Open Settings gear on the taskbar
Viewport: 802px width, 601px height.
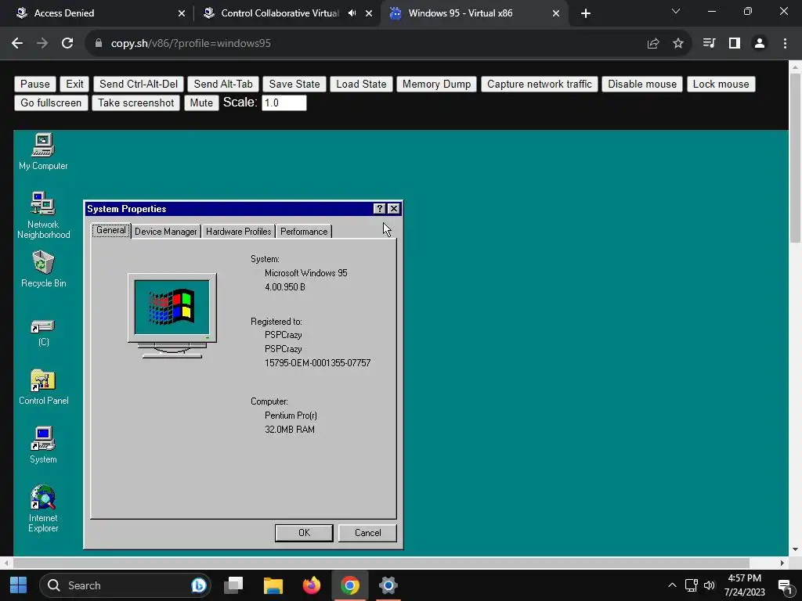point(388,585)
